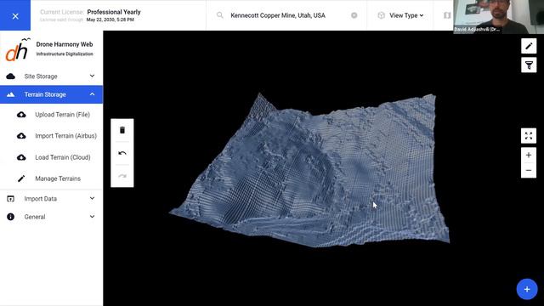Open the Site Storage menu item
The width and height of the screenshot is (544, 306).
(x=51, y=76)
